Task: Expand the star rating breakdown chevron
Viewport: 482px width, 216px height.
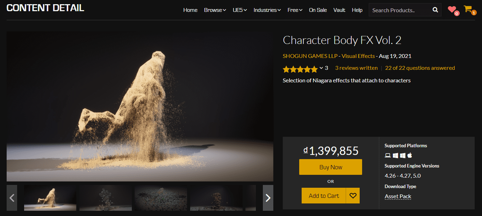Action: click(x=321, y=68)
